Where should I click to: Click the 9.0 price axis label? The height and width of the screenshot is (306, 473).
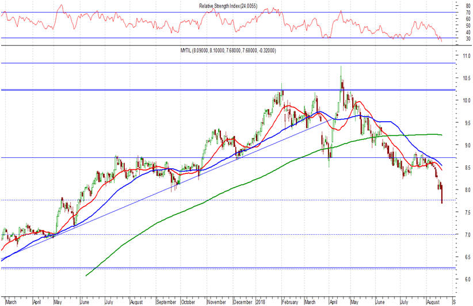pyautogui.click(x=467, y=145)
